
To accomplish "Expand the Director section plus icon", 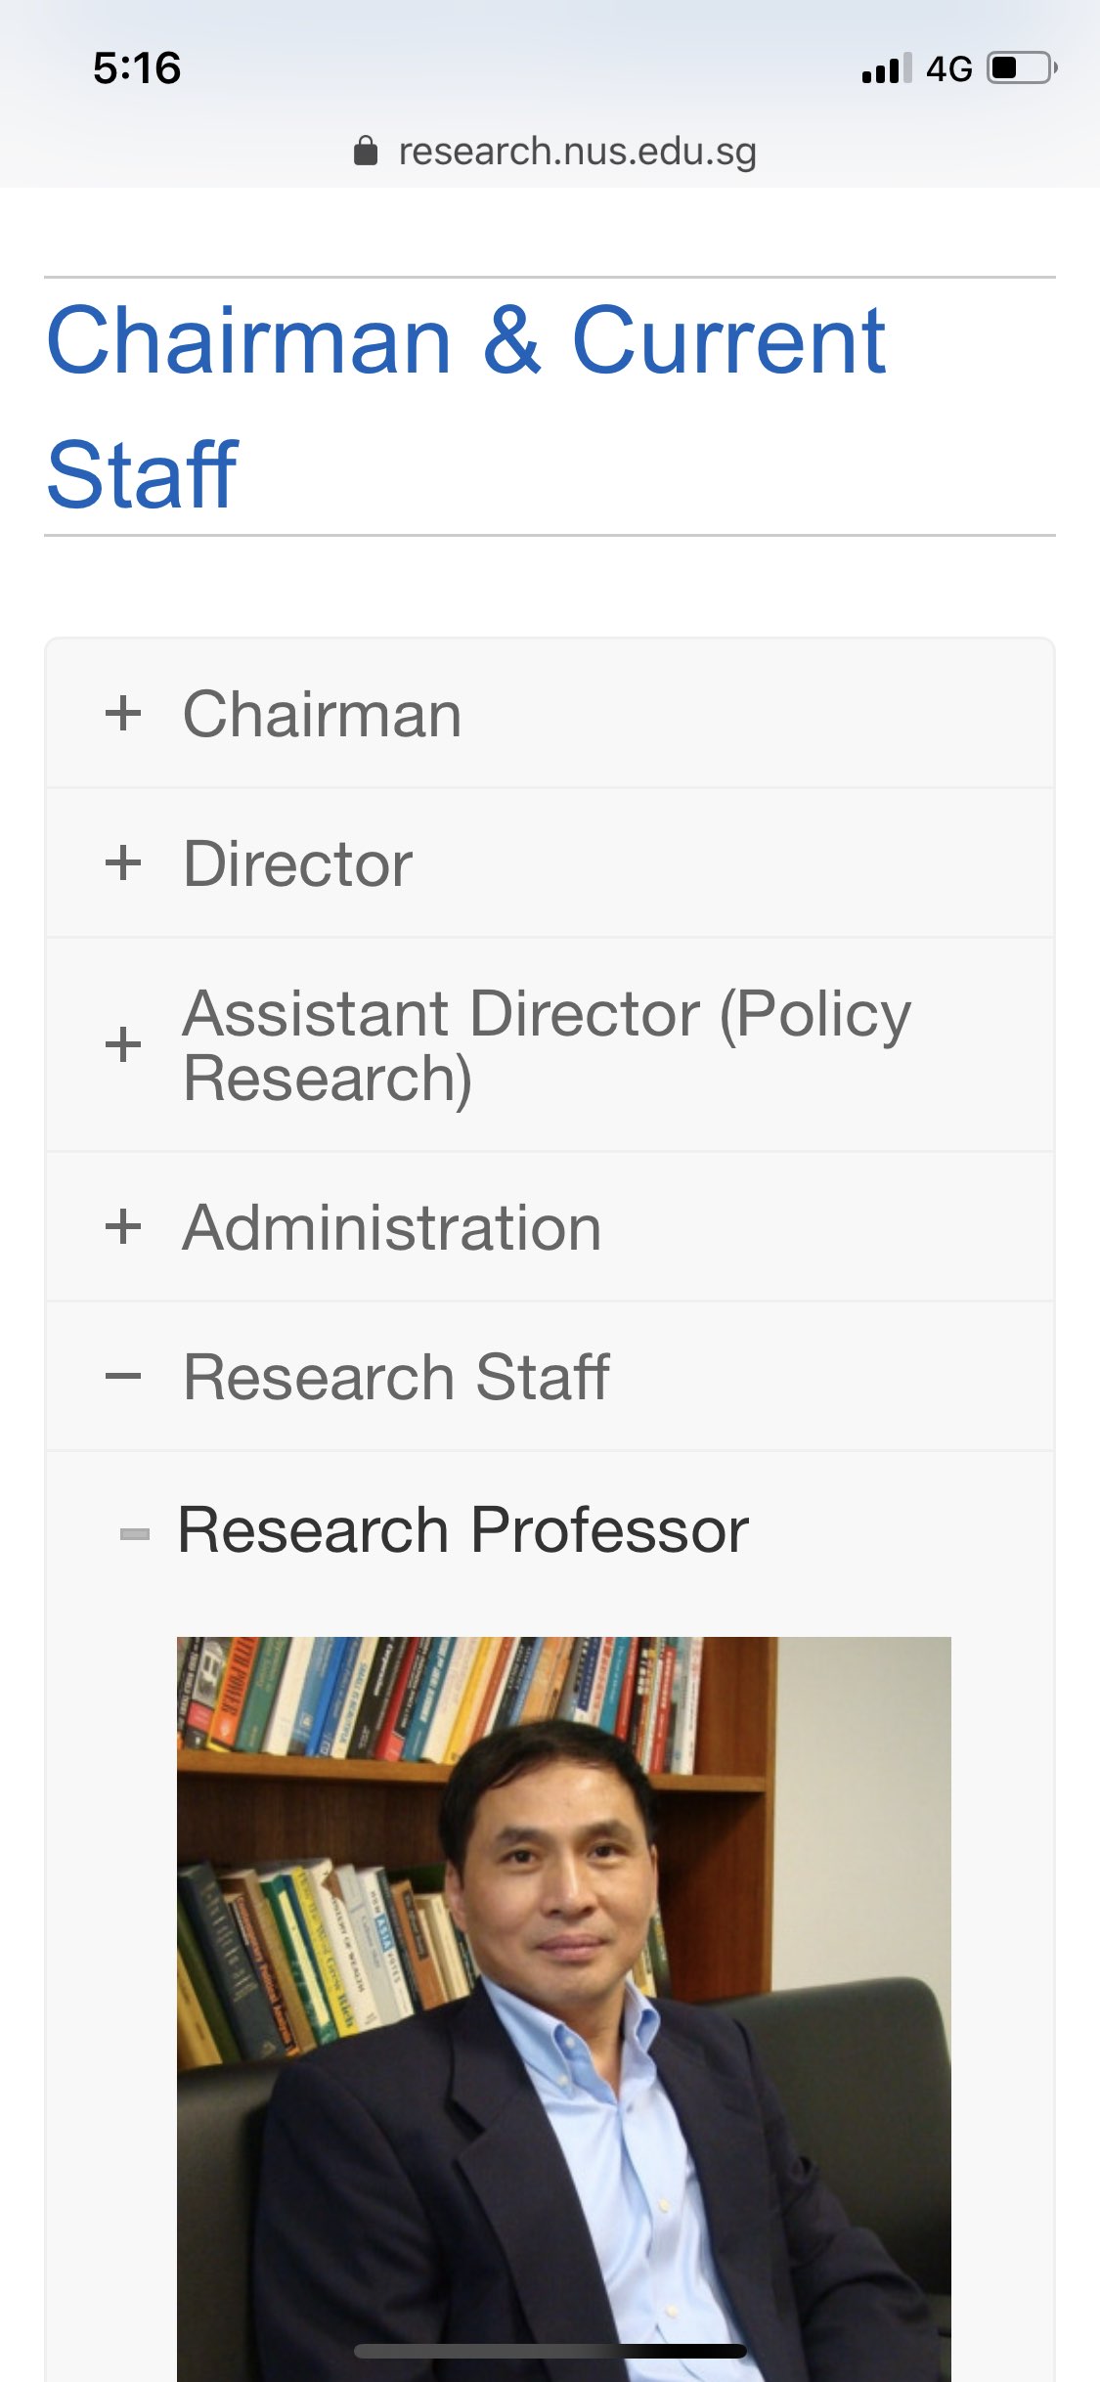I will pyautogui.click(x=123, y=863).
